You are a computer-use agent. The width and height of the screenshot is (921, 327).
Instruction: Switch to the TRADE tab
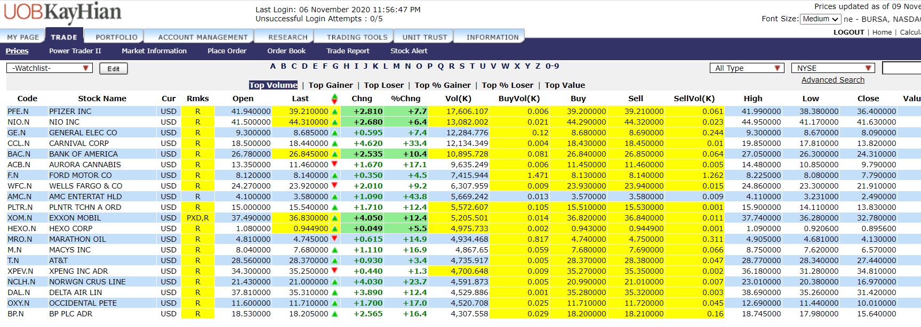coord(64,37)
